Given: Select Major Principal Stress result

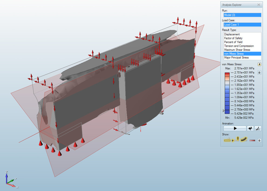Looking at the screenshot, I should click(x=237, y=57).
